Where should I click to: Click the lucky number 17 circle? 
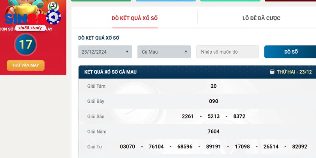25,45
